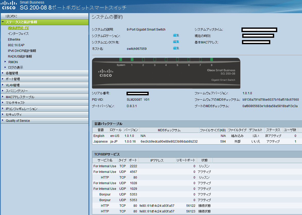The image size is (302, 215).
Task: Click port 6 LED on switch image
Action: [189, 60]
